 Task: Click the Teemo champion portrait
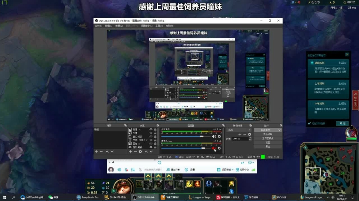tap(123, 187)
